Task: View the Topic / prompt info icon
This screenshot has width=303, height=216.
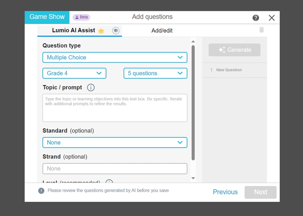Action: tap(90, 87)
